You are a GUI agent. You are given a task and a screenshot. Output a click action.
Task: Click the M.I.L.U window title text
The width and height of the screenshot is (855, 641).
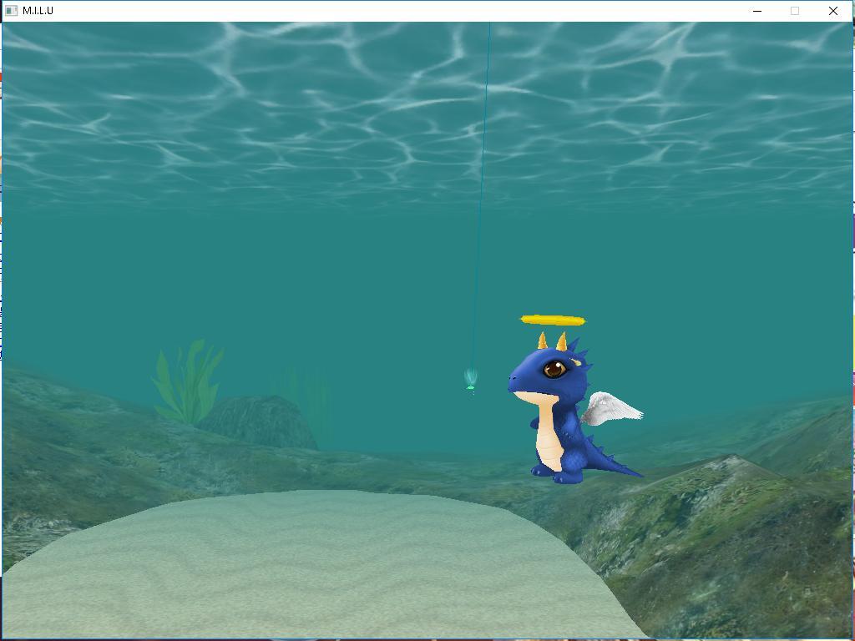click(x=38, y=11)
